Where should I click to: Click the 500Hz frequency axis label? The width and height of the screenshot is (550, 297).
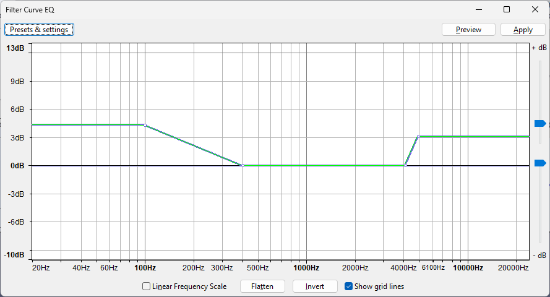258,268
